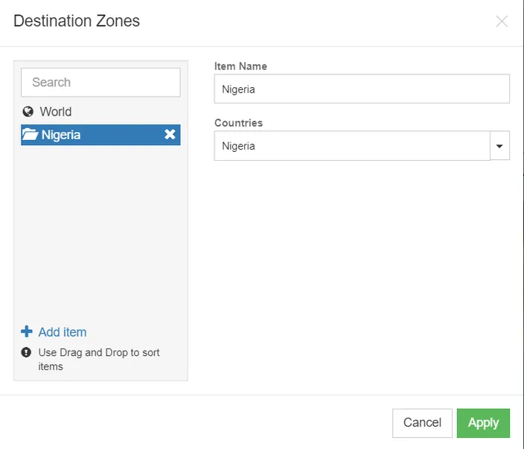Click the Item Name label
The image size is (524, 449).
(240, 66)
